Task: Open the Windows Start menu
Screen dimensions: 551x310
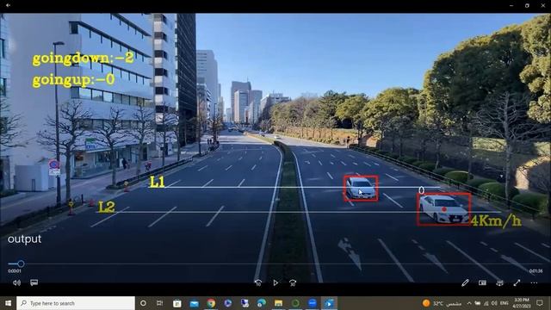Action: [x=8, y=303]
